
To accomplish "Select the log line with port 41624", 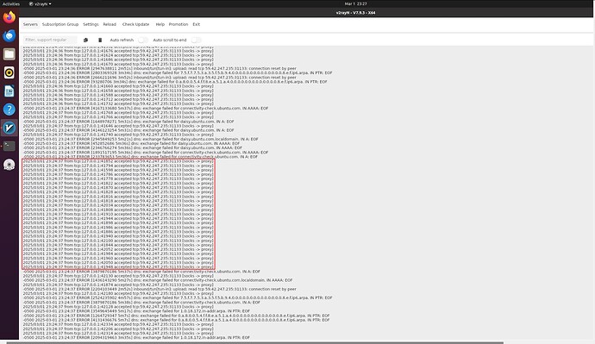I will tap(118, 55).
